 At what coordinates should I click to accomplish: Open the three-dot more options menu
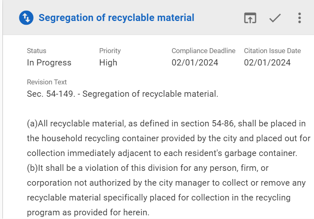[299, 18]
